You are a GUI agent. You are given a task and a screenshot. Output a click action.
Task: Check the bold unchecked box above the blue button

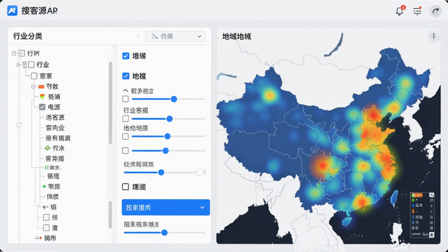pos(125,186)
